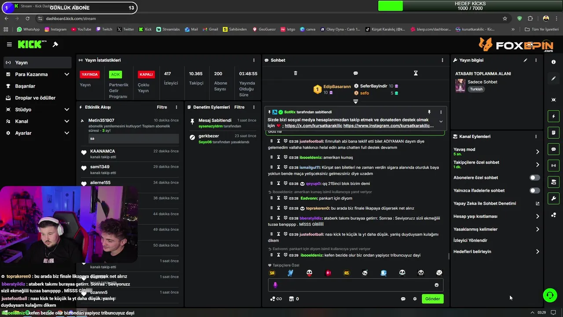The height and width of the screenshot is (317, 563).
Task: Select the blue ice cube emote
Action: (x=384, y=273)
